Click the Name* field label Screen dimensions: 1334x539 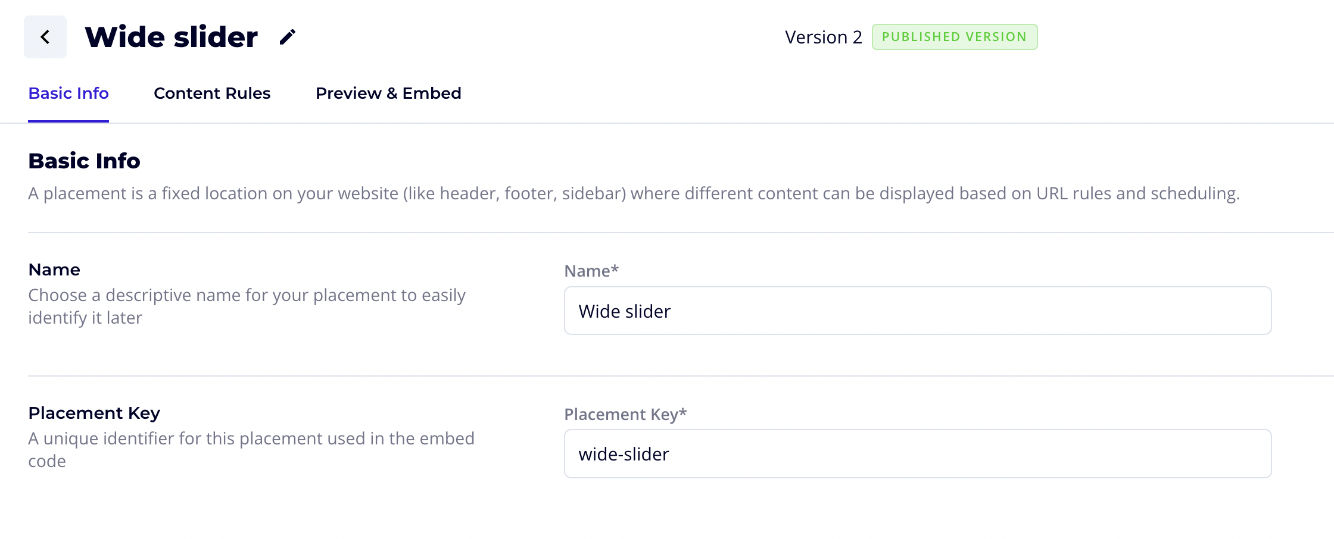[591, 271]
